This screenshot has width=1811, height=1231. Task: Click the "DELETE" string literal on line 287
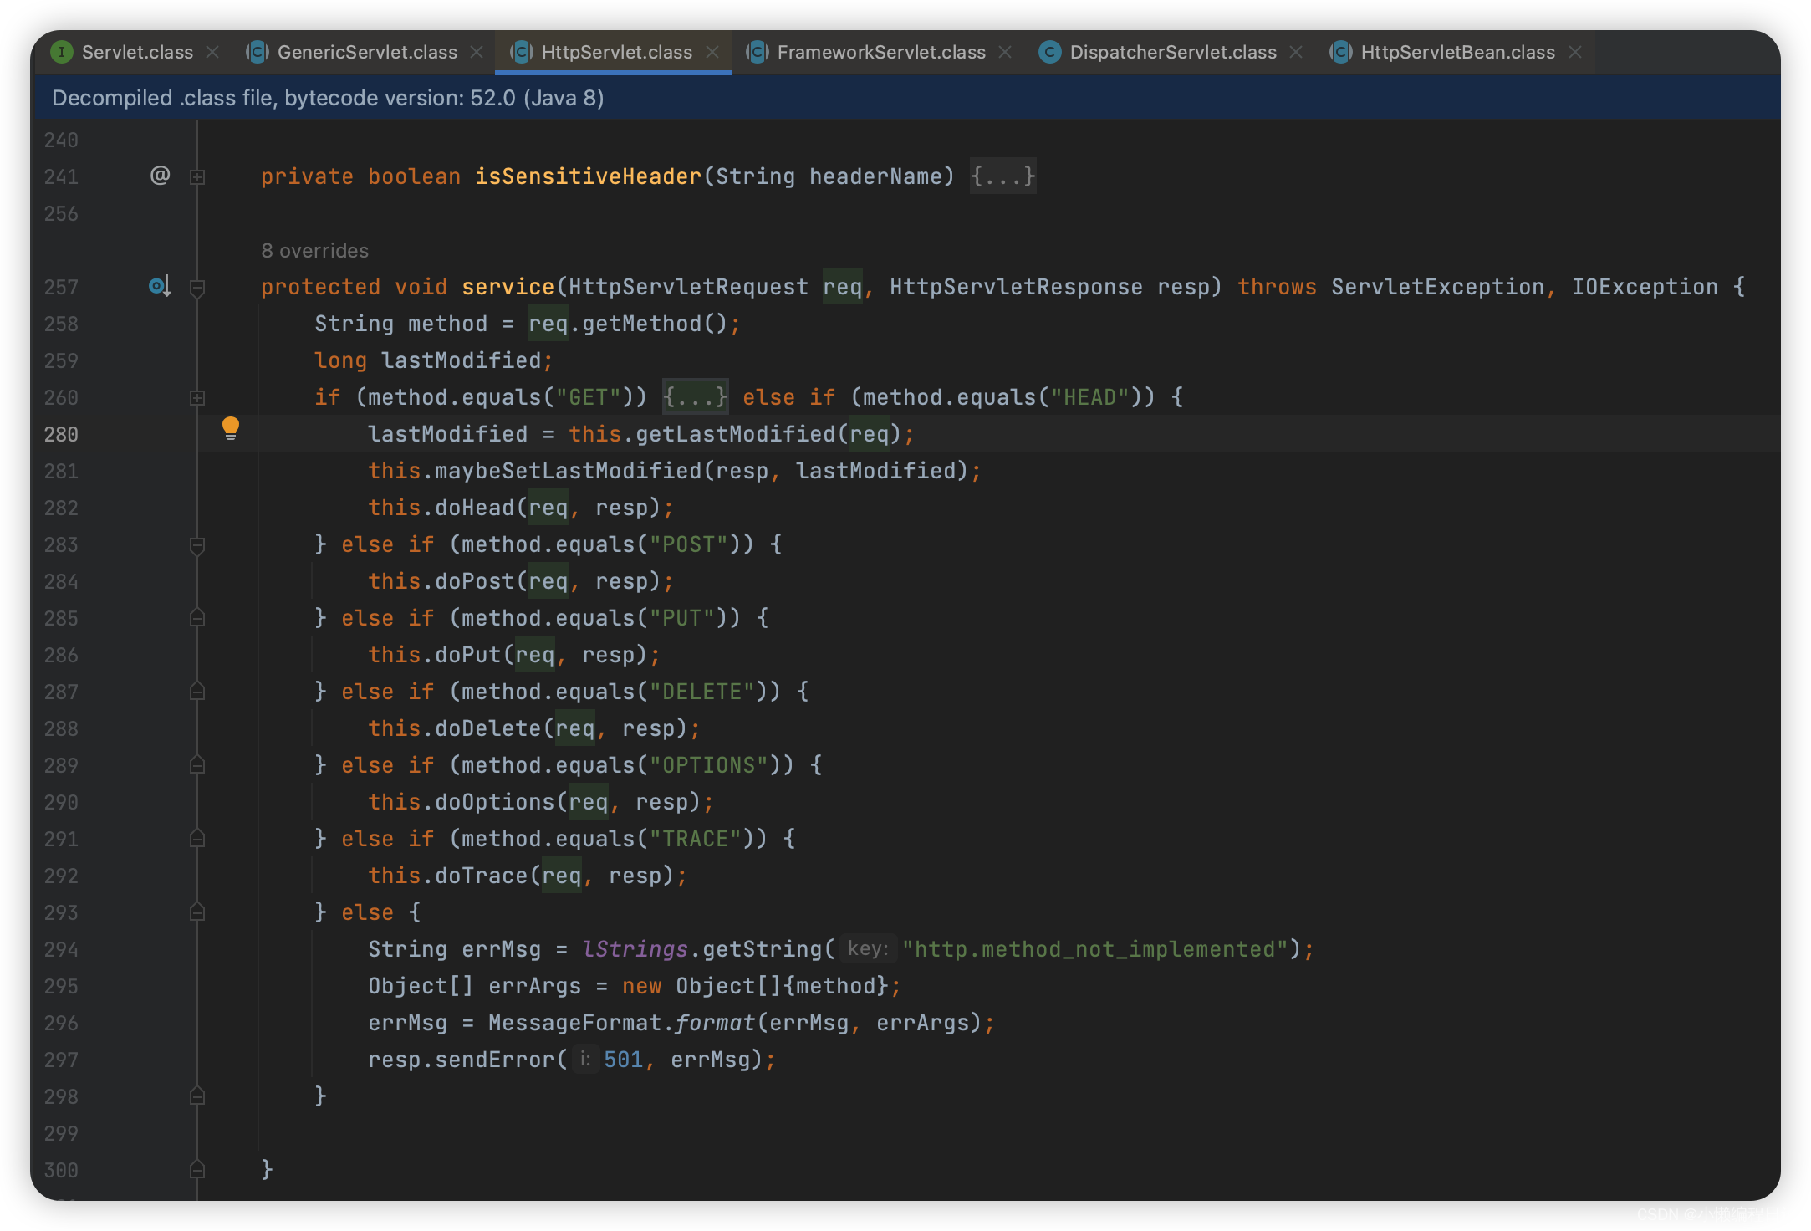[x=702, y=692]
